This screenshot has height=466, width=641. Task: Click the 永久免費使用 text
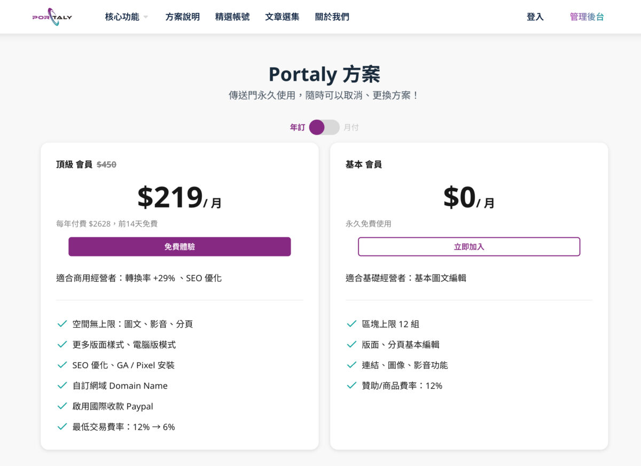(x=369, y=224)
